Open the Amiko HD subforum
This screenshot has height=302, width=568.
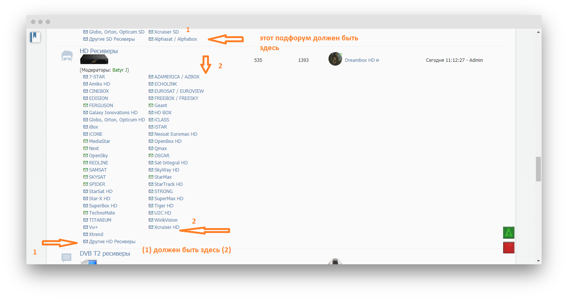100,84
